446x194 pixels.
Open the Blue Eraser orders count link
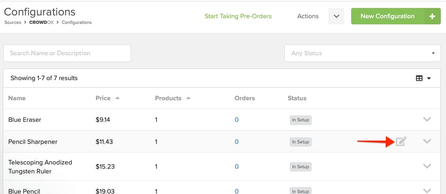[237, 120]
